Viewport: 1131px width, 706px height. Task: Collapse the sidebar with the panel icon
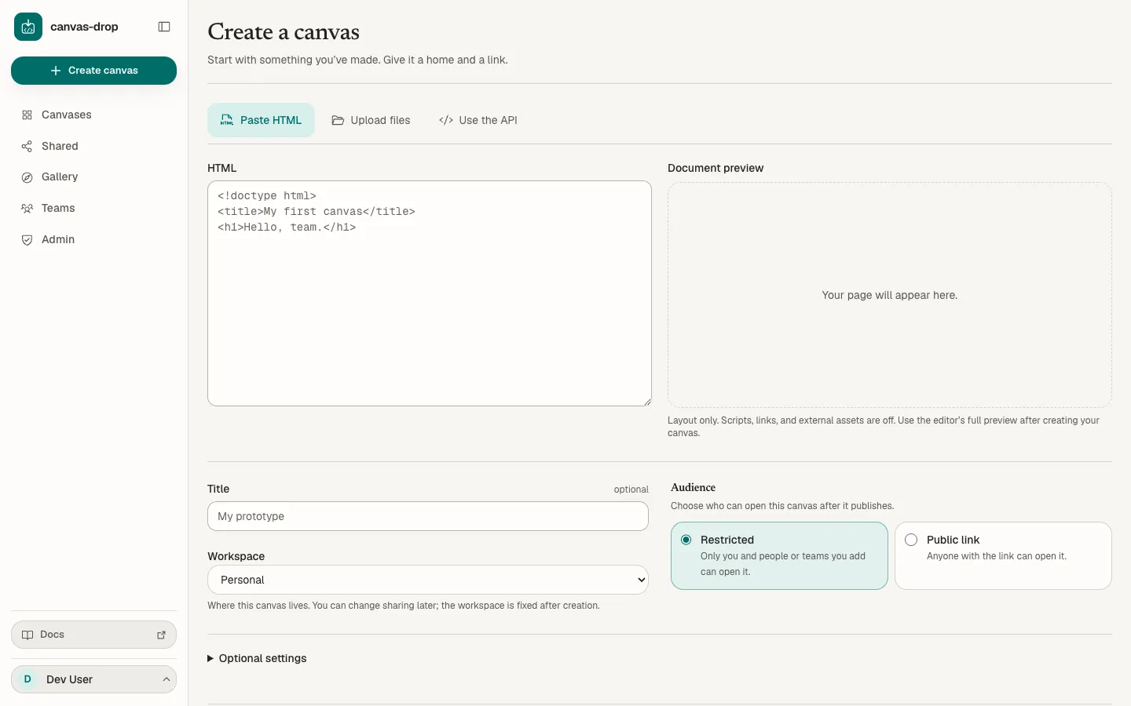164,27
